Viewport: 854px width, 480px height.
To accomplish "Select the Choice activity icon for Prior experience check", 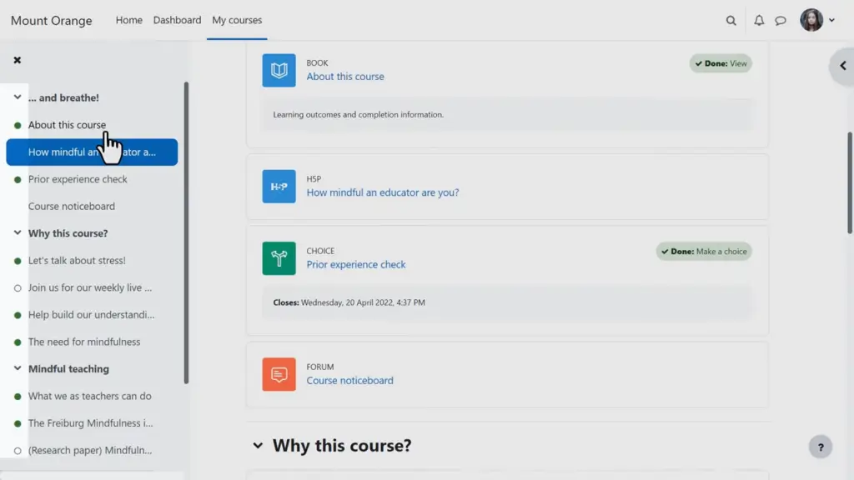I will [x=279, y=258].
